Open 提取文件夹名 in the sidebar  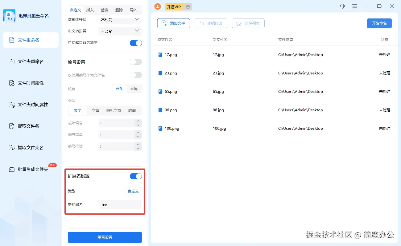[x=31, y=148]
